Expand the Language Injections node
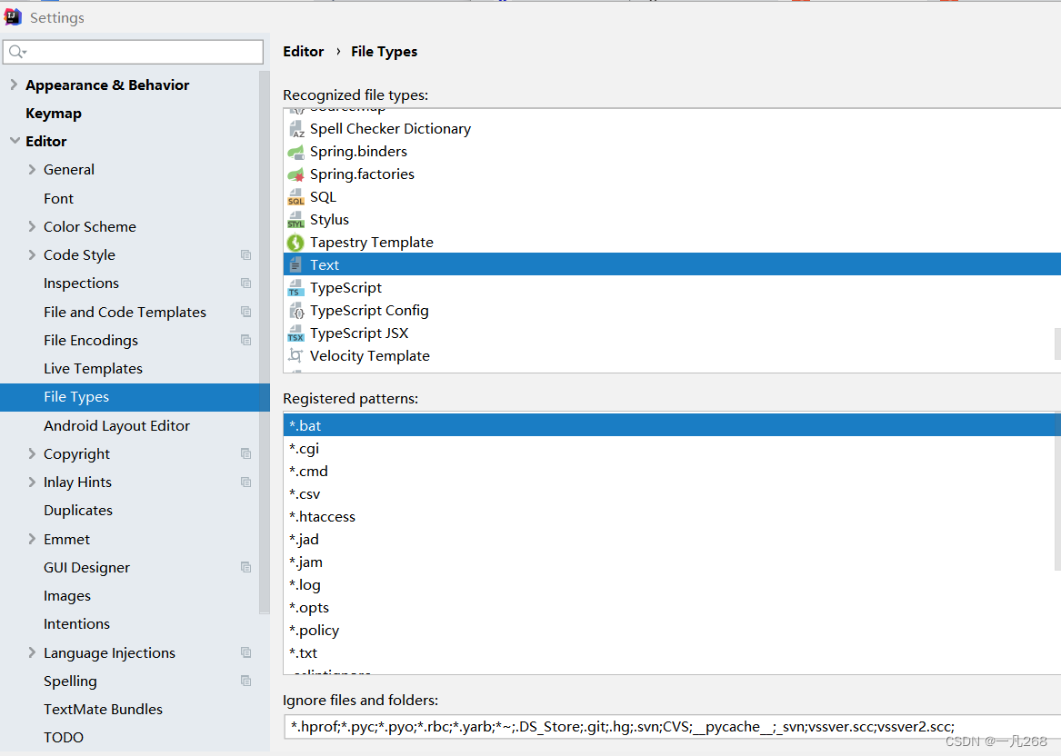This screenshot has width=1061, height=756. [x=31, y=652]
